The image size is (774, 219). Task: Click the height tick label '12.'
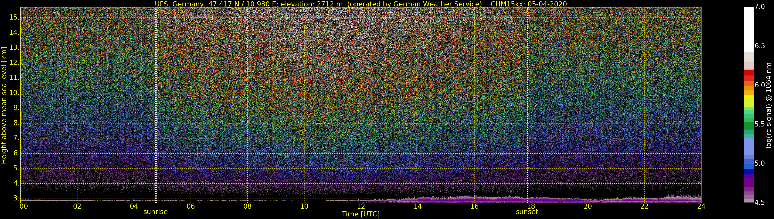[14, 63]
